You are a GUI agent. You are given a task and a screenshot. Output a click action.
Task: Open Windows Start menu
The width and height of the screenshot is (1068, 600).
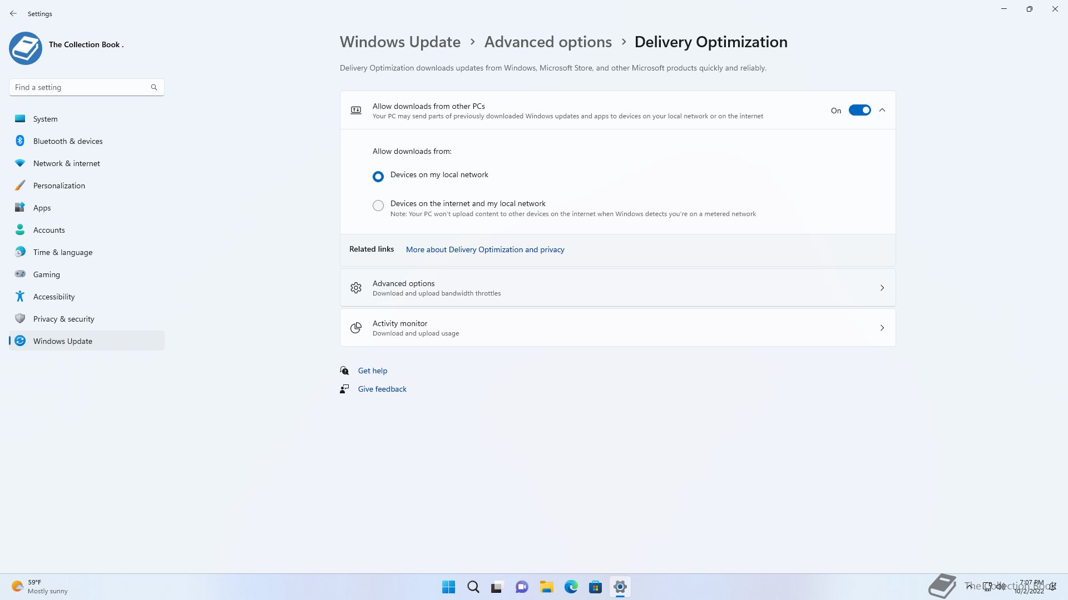pos(448,587)
